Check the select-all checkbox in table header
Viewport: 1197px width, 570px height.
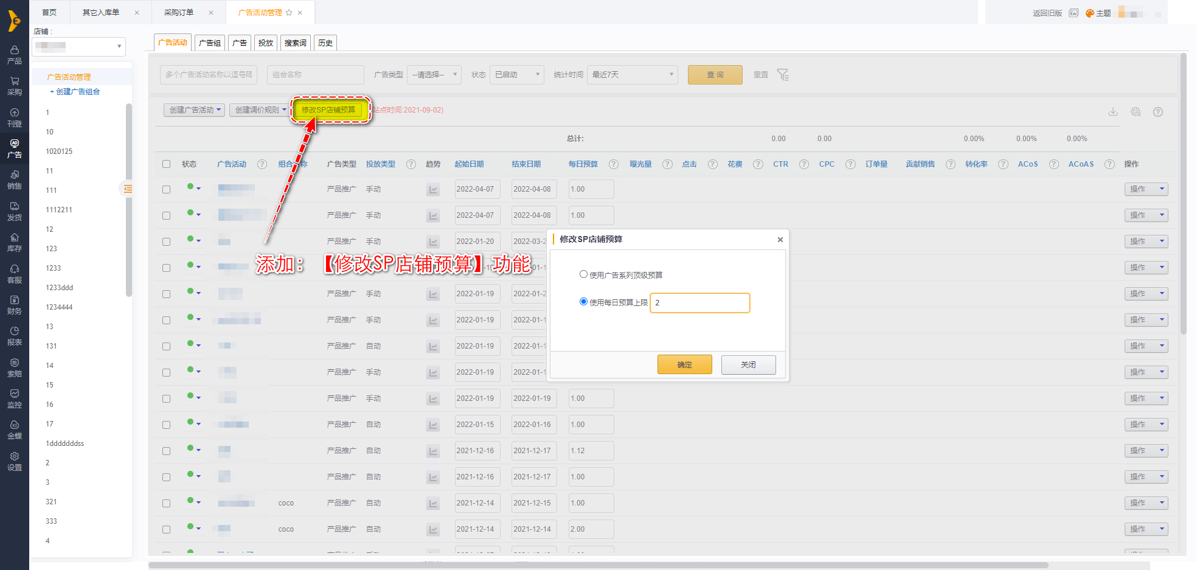click(167, 164)
